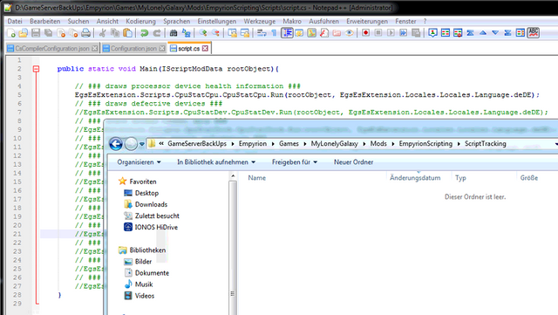Select the Mods breadcrumb segment

pos(378,144)
